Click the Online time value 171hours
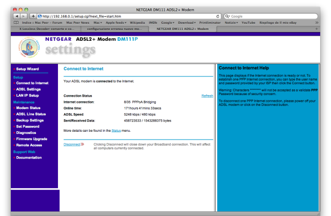331x216 pixels. (x=143, y=108)
